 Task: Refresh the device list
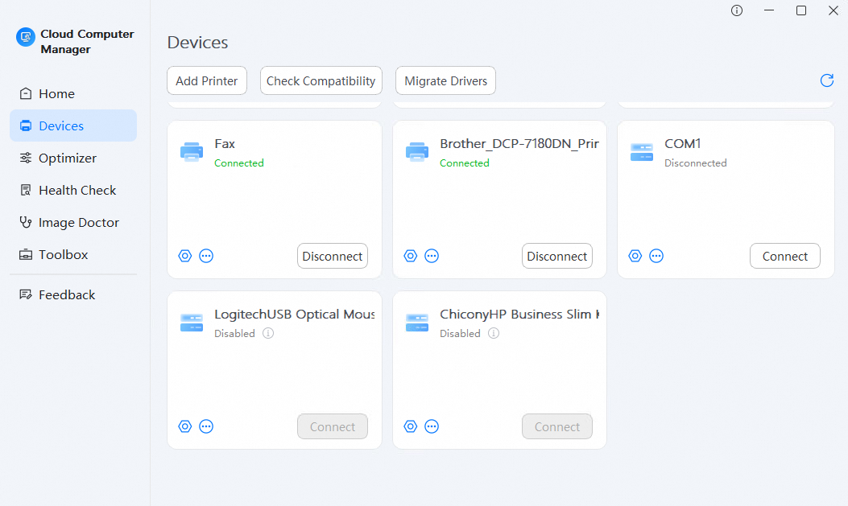(x=826, y=80)
